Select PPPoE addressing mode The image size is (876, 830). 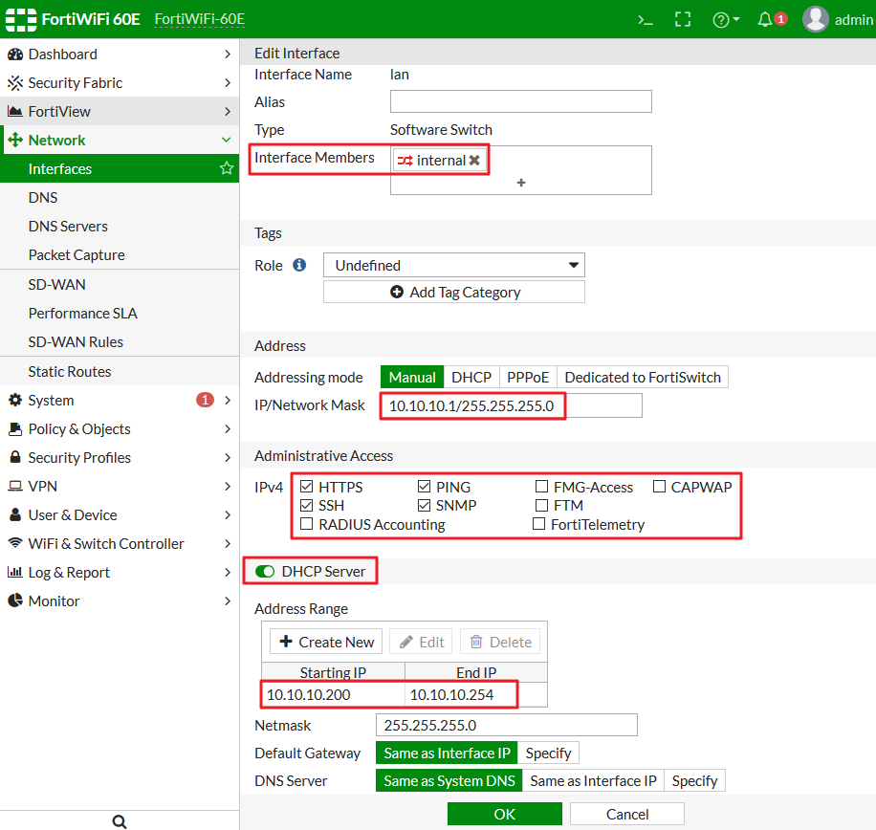click(528, 377)
